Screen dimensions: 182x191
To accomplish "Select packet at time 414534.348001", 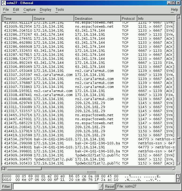I will click(89, 147).
